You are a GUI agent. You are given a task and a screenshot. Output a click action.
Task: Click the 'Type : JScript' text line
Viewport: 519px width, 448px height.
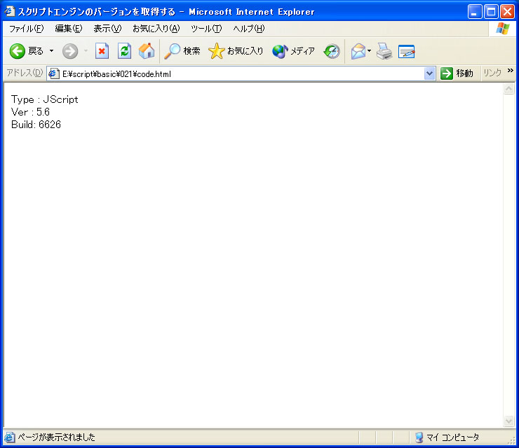[45, 99]
